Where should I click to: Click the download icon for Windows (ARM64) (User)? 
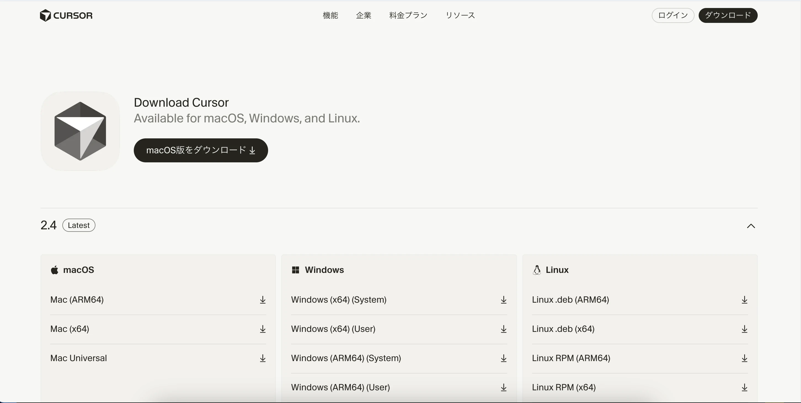(503, 388)
